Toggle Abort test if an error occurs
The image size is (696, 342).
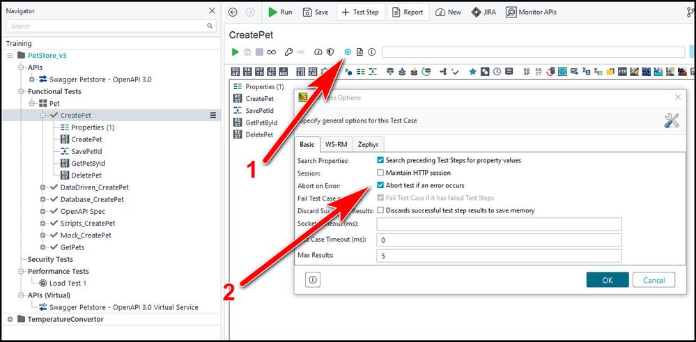[x=380, y=185]
